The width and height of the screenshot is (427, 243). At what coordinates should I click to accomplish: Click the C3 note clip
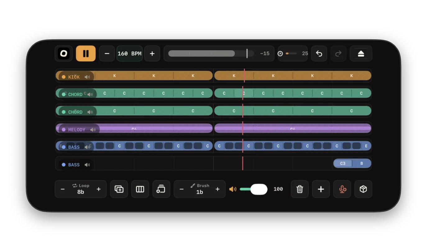click(343, 163)
